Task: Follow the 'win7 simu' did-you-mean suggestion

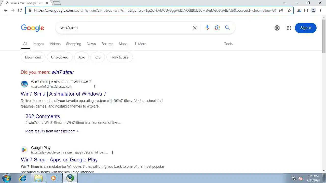Action: click(x=62, y=72)
